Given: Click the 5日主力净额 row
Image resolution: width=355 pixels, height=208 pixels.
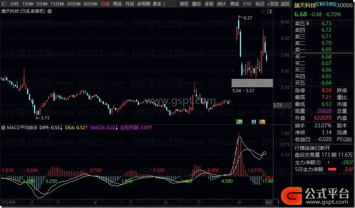Looking at the screenshot, I should click(x=324, y=169).
